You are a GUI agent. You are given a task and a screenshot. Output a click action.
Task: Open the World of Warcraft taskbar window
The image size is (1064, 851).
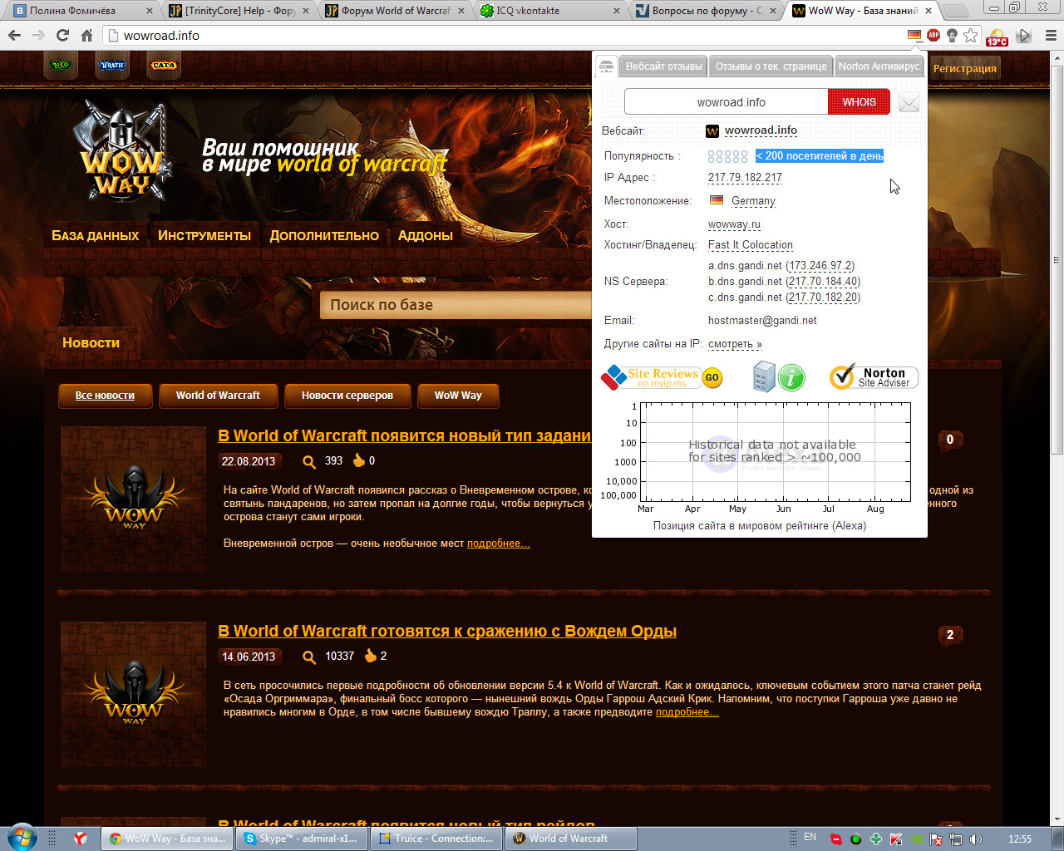click(x=570, y=839)
